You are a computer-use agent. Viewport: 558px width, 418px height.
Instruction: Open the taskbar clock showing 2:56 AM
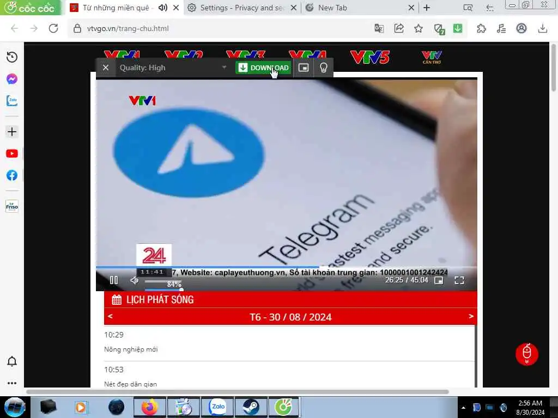pos(530,408)
